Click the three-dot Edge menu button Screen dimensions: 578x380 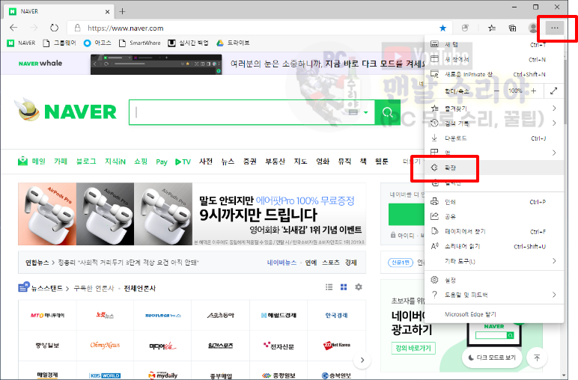[x=554, y=28]
